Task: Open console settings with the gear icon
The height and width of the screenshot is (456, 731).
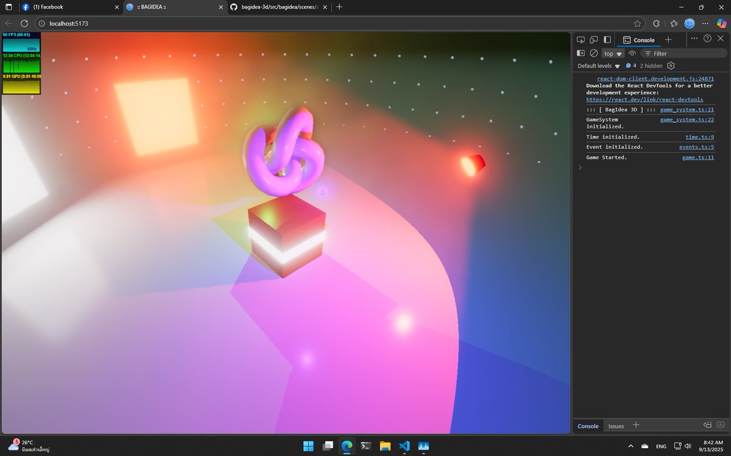Action: point(671,66)
